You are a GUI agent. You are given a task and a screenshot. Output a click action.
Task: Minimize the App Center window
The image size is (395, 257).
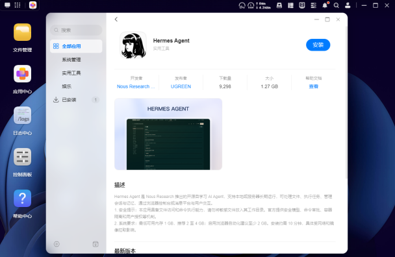coord(316,19)
